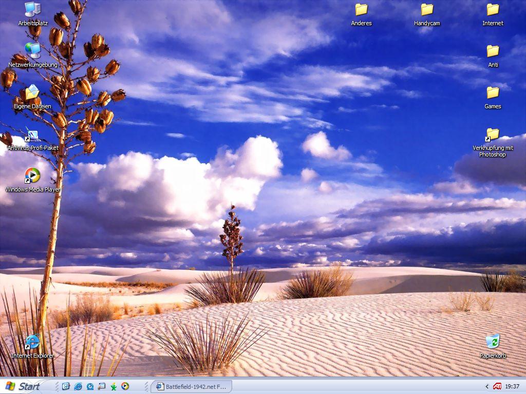The width and height of the screenshot is (526, 394).
Task: Select the Eigene Dateien folder icon
Action: pyautogui.click(x=32, y=97)
